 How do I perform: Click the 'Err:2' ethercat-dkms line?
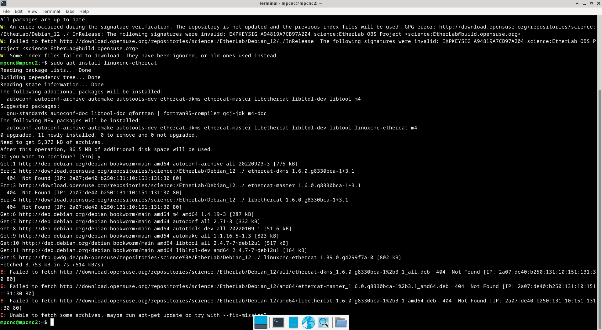(177, 171)
